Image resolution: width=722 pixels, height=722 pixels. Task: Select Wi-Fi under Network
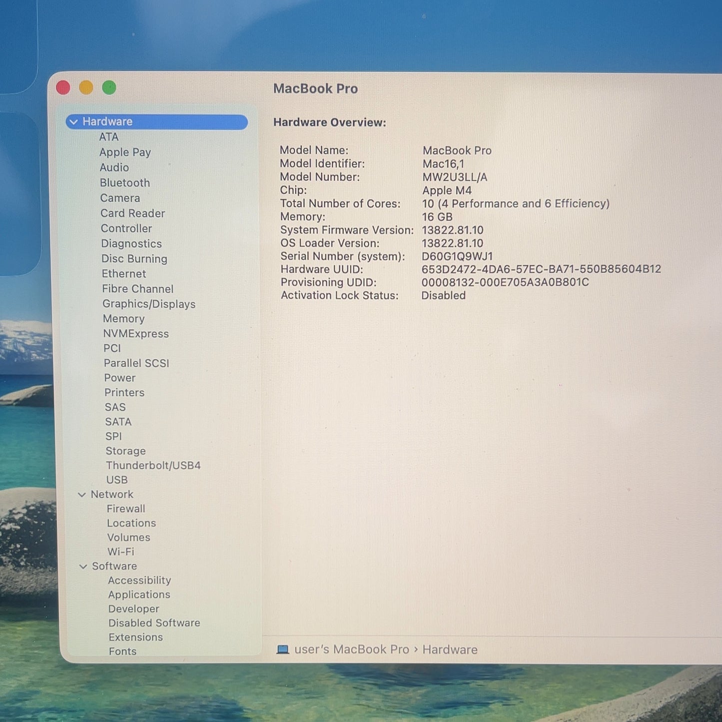coord(121,552)
